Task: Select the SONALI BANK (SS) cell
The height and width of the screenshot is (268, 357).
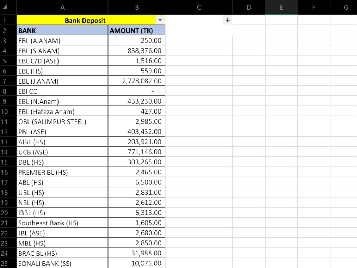Action: 62,263
